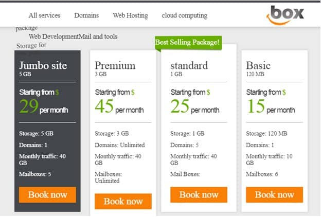Click Book now for standard plan
Viewport: 321px width, 217px height.
(x=199, y=195)
